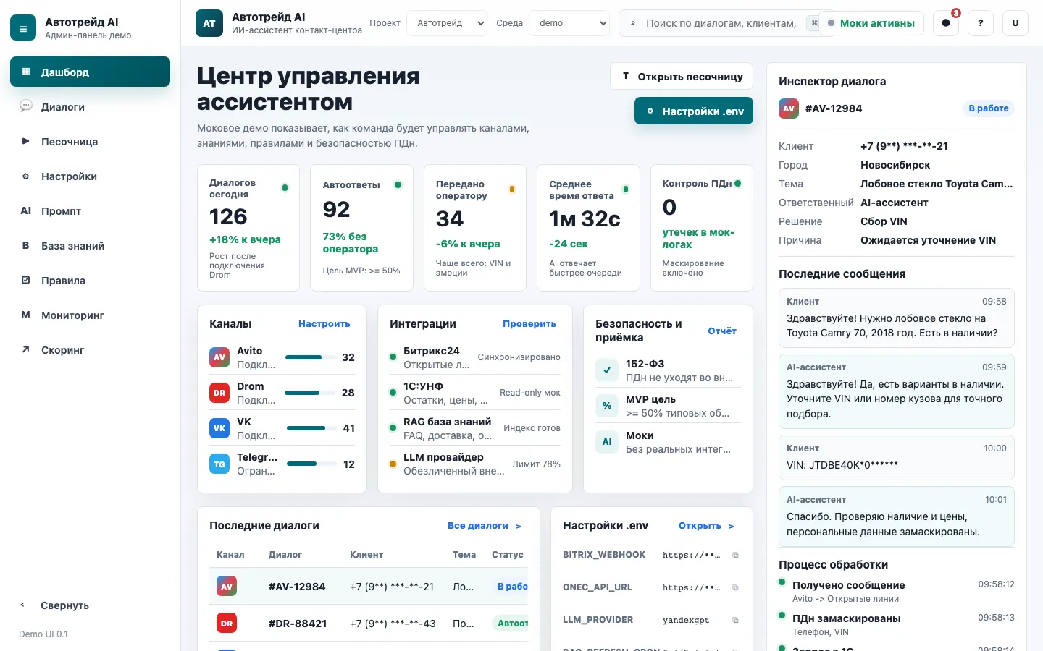The height and width of the screenshot is (651, 1043).
Task: Click Настроить link in Каналы
Action: click(324, 323)
